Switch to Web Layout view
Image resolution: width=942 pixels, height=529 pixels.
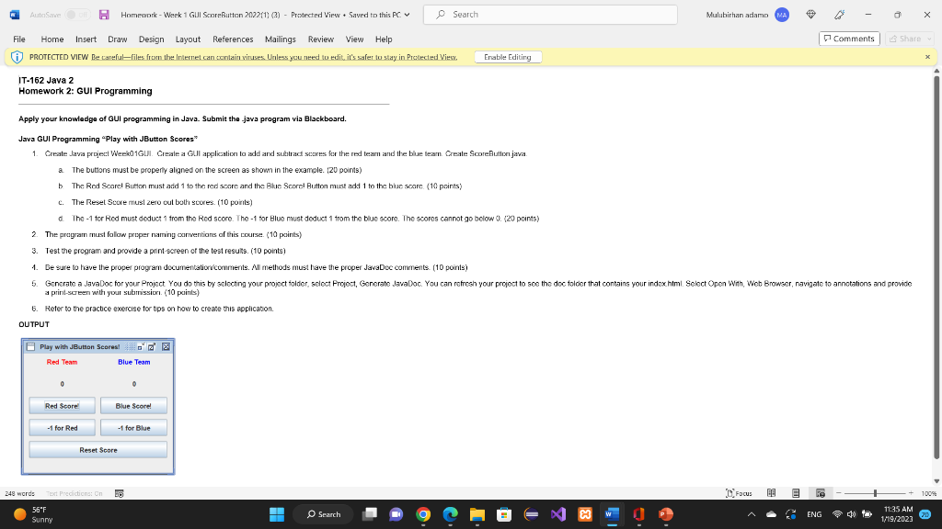(x=821, y=493)
